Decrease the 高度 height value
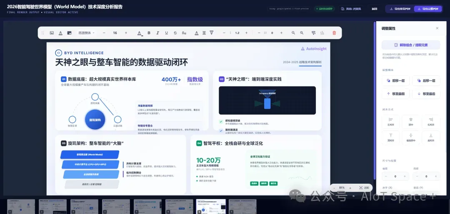 (417, 176)
